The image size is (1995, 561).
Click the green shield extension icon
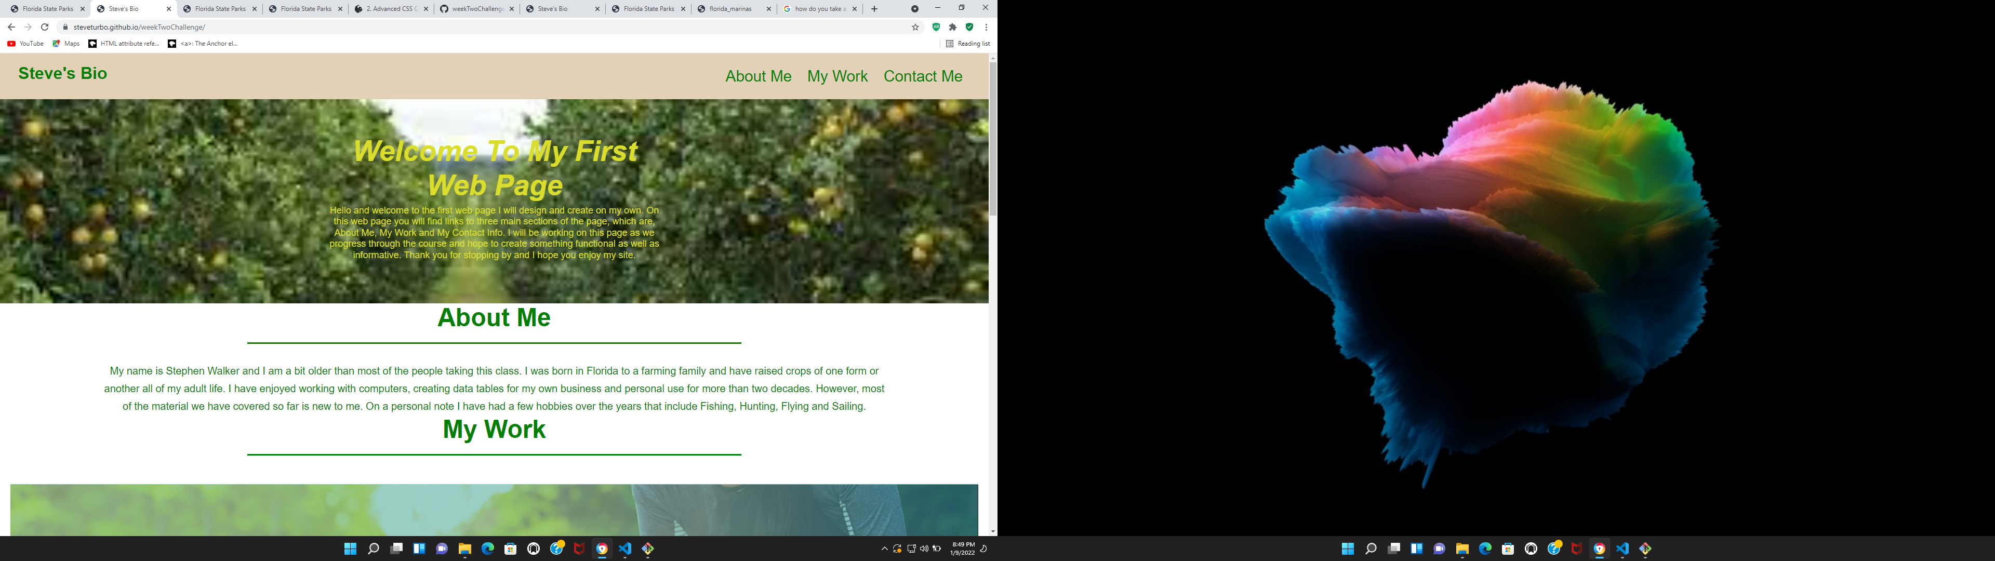[x=969, y=27]
